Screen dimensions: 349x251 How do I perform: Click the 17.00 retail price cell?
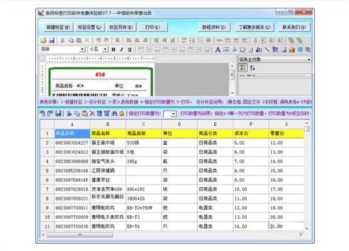(286, 190)
